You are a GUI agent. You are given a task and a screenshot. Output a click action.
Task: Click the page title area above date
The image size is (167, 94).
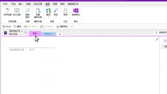coord(31,45)
